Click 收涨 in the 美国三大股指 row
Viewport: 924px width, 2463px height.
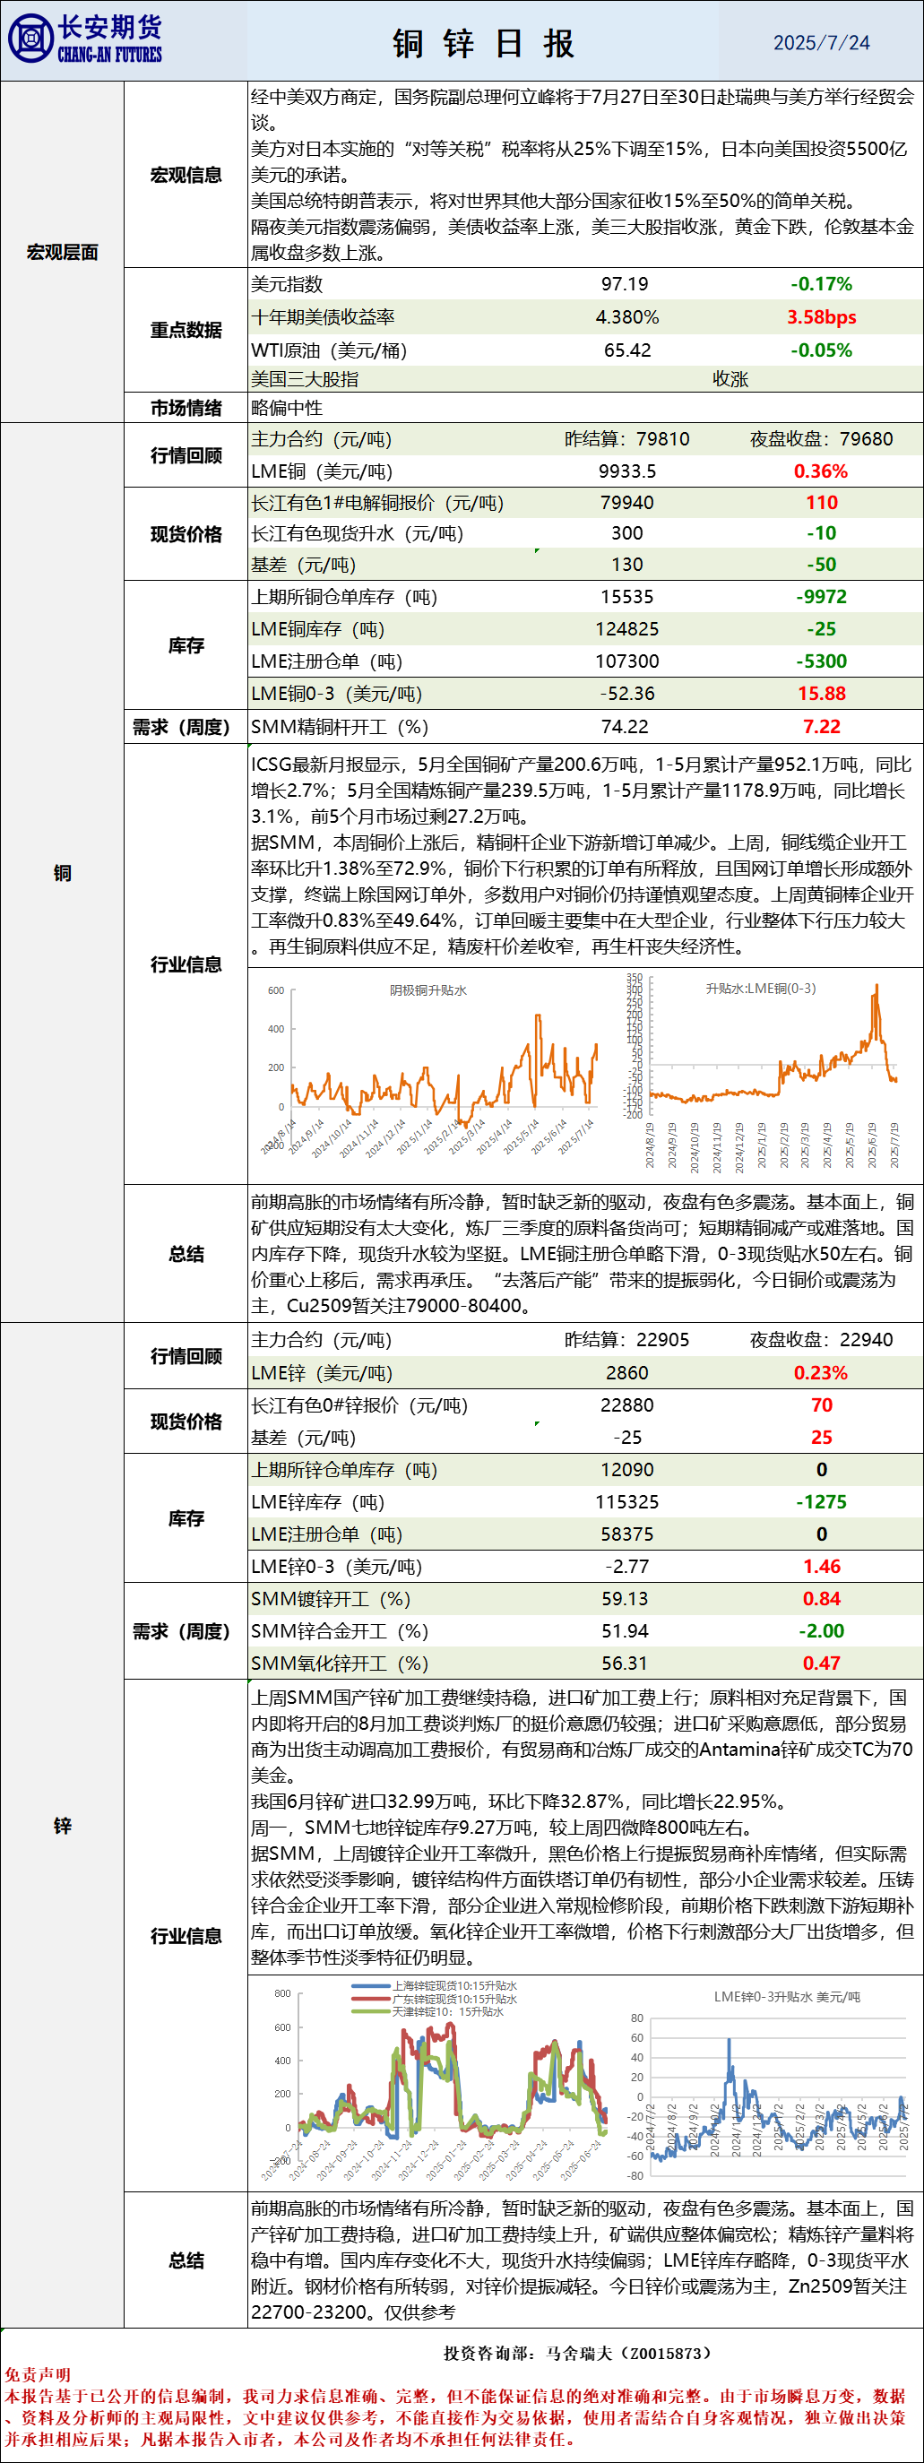pos(730,380)
